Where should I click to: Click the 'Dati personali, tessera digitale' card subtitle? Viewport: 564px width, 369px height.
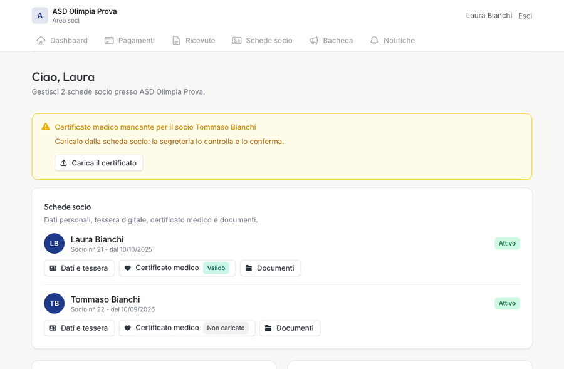(150, 220)
